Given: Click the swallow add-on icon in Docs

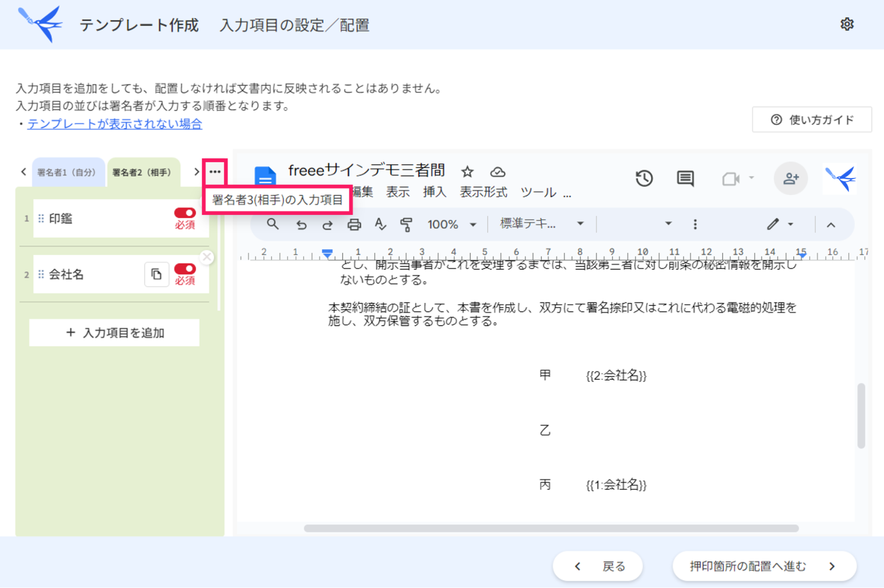Looking at the screenshot, I should (x=840, y=179).
